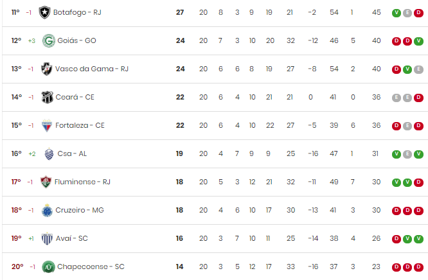
Task: Click the Cruzeiro club crest
Action: [x=47, y=211]
